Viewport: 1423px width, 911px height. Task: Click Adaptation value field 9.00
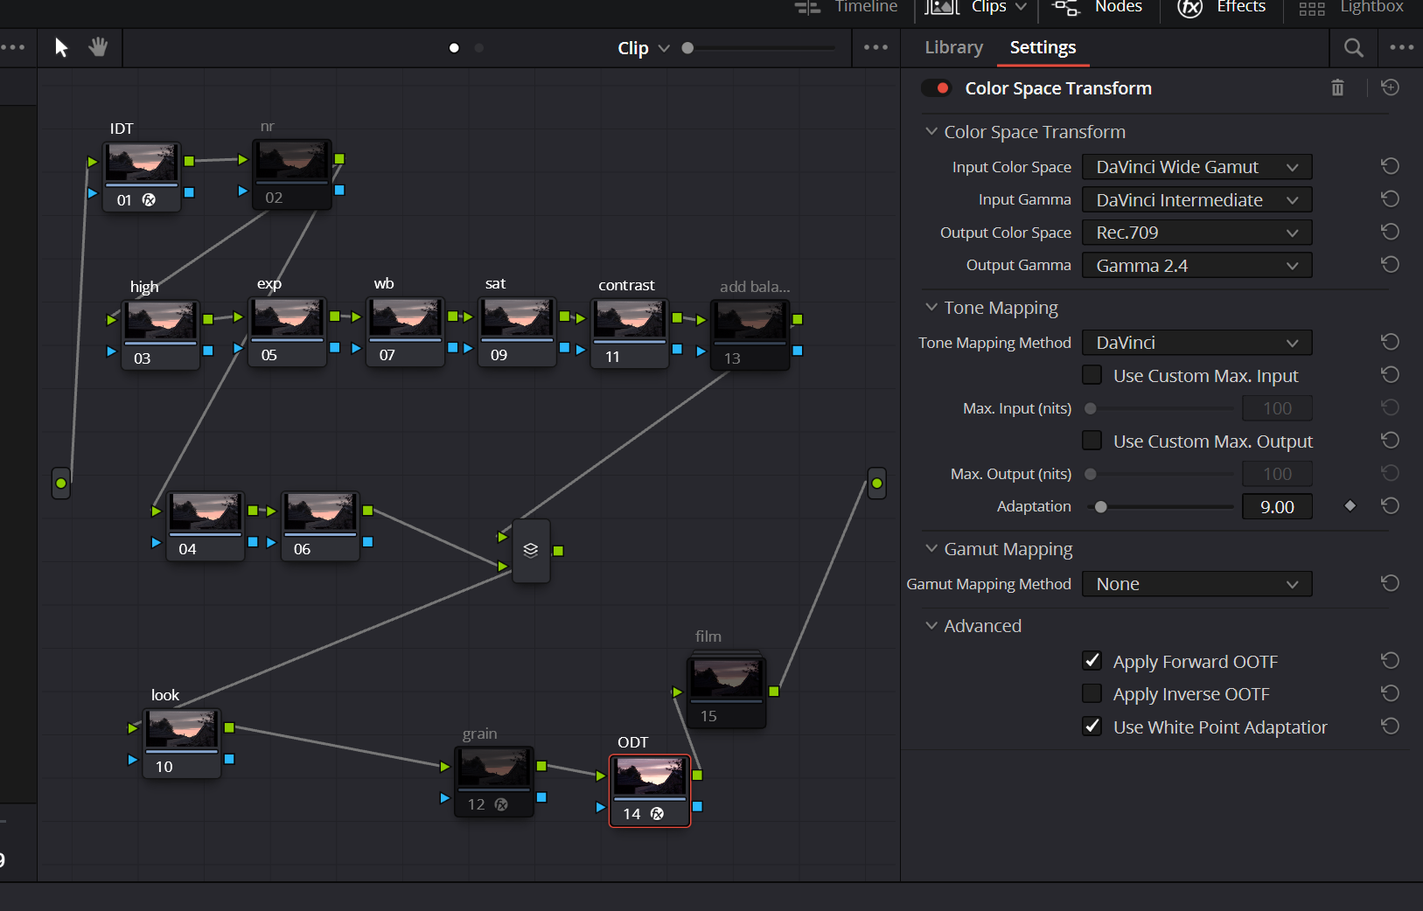(x=1277, y=507)
